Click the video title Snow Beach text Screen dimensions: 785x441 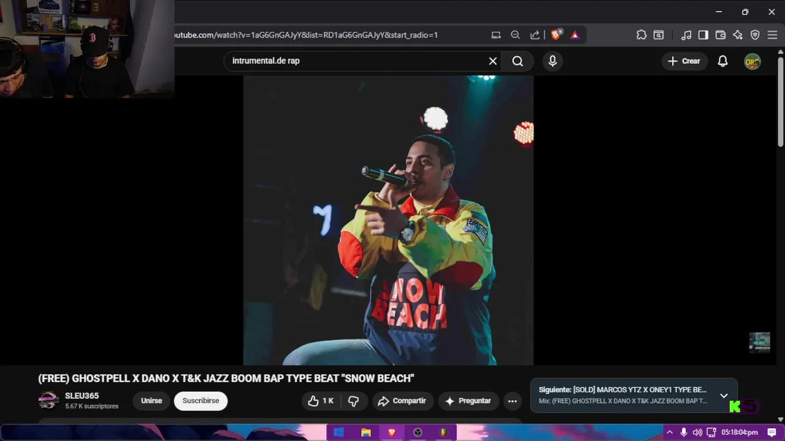pyautogui.click(x=226, y=378)
